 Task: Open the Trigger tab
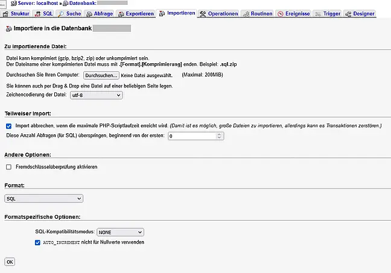pyautogui.click(x=328, y=14)
